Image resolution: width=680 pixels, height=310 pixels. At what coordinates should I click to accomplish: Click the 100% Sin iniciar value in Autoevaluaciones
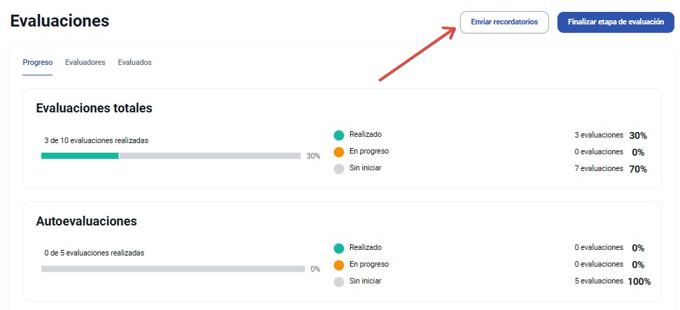coord(639,282)
